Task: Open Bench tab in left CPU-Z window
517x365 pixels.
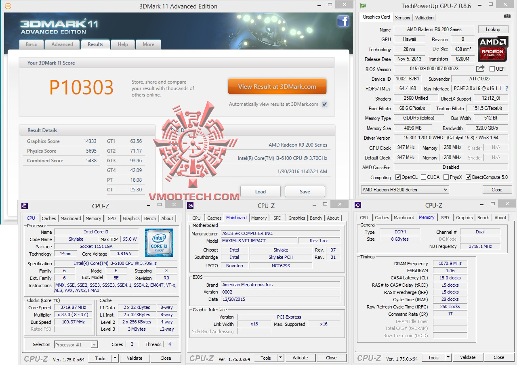Action: (150, 218)
